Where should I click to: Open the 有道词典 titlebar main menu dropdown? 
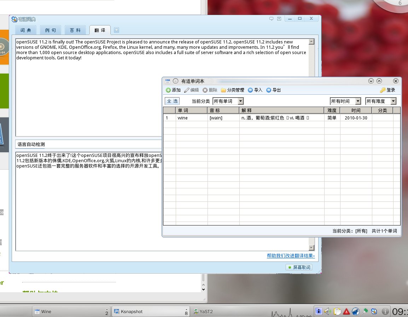[279, 19]
